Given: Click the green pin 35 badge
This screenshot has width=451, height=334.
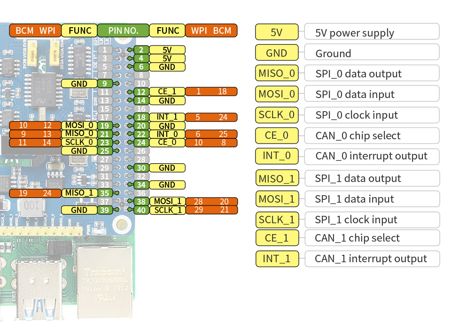Looking at the screenshot, I should coord(105,193).
